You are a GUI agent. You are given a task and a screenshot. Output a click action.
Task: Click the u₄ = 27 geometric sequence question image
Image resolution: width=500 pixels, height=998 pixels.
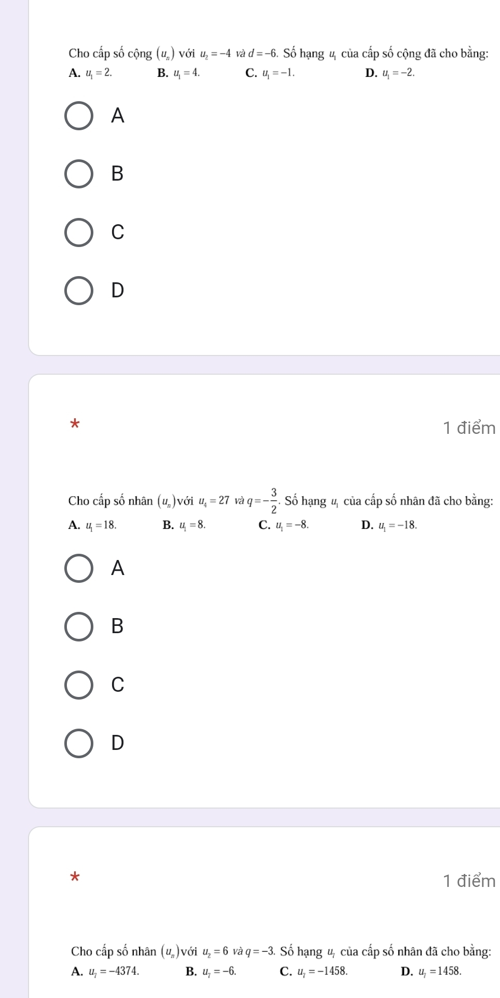281,509
